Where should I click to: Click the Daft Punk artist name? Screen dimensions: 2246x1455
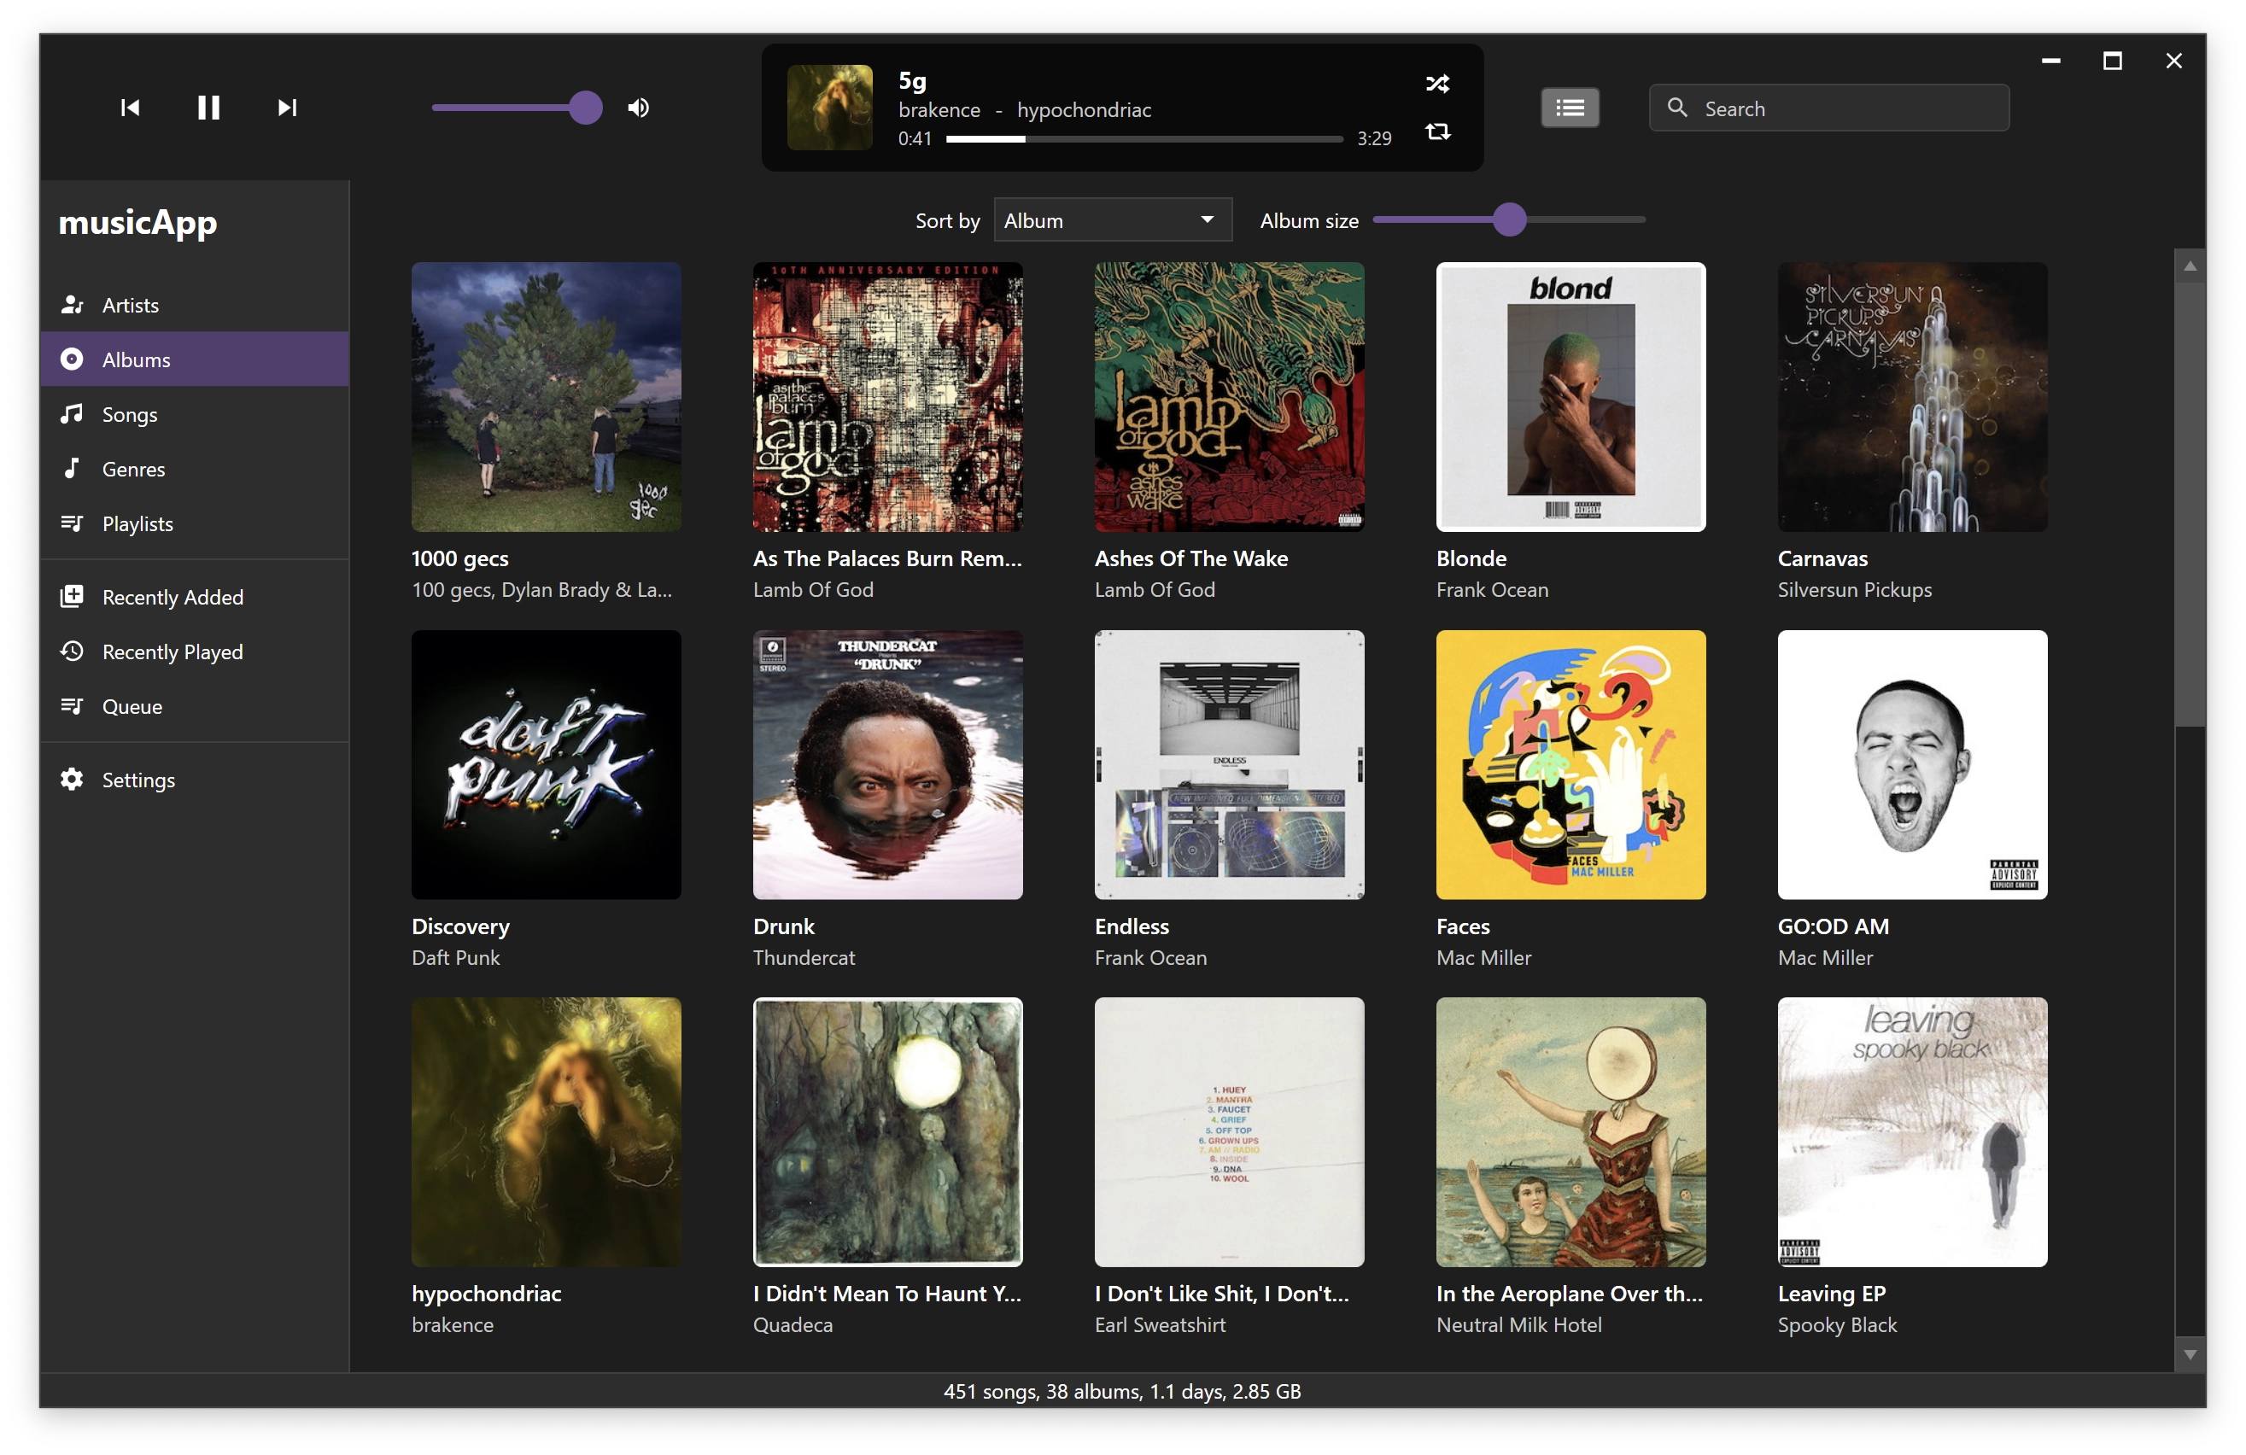(456, 958)
